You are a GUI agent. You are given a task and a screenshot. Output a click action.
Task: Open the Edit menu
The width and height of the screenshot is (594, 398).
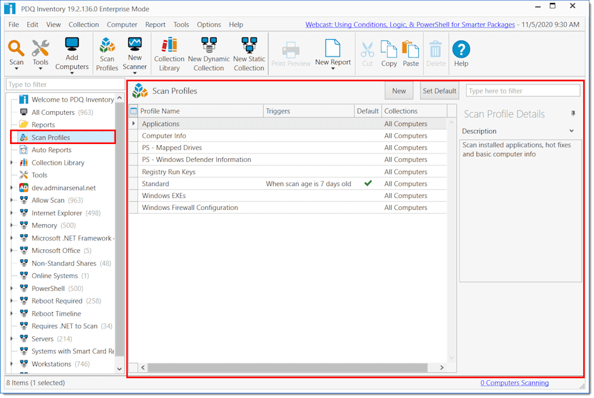(x=32, y=24)
